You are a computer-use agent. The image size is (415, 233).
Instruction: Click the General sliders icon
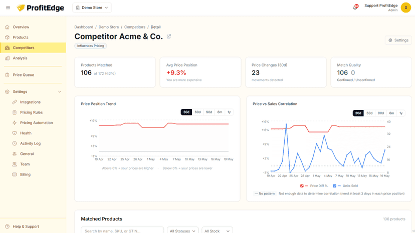tap(15, 153)
